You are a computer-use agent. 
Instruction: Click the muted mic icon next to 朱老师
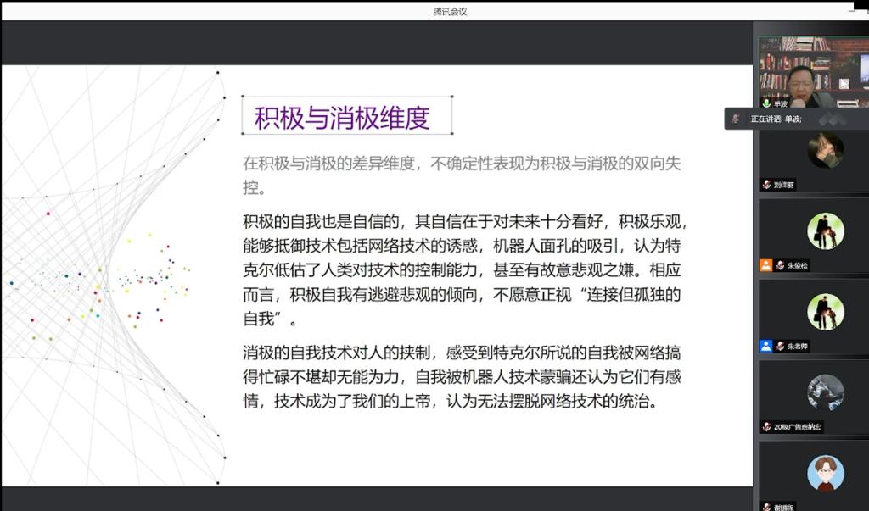point(781,346)
